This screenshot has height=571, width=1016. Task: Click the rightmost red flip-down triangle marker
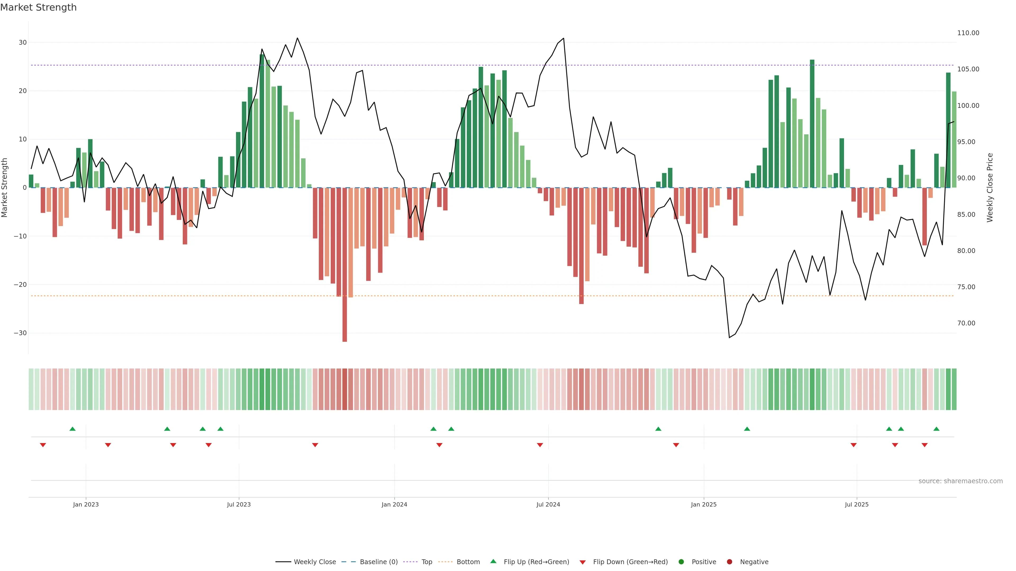pyautogui.click(x=924, y=445)
